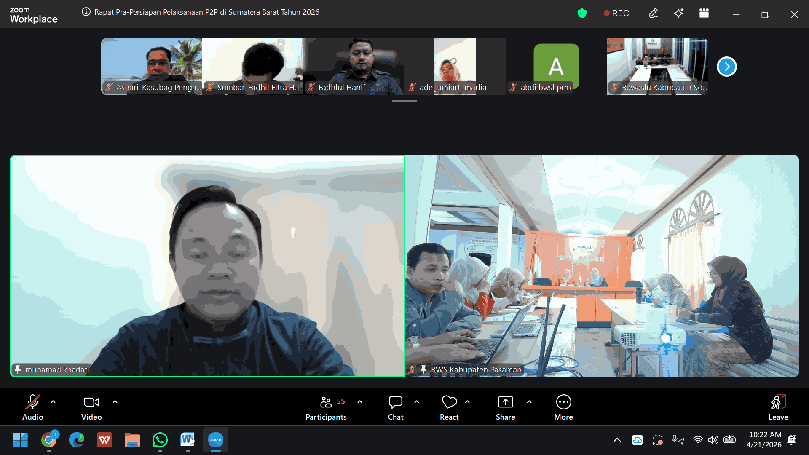Image resolution: width=809 pixels, height=455 pixels.
Task: Open the Chat panel
Action: coord(395,402)
